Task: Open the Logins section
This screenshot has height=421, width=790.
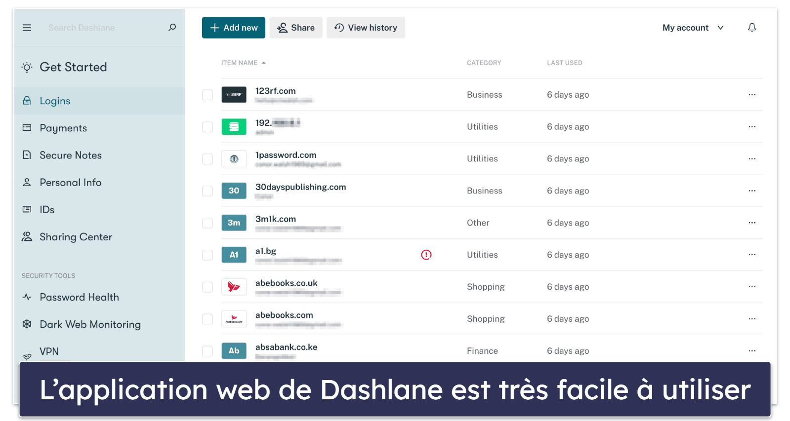Action: click(99, 101)
